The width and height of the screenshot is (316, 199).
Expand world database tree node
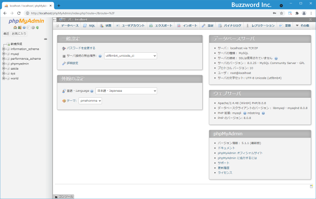click(x=3, y=78)
